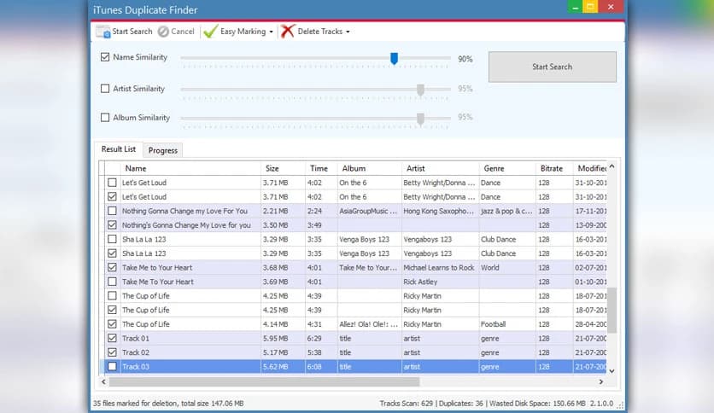
Task: Close the iTunes Duplicate Finder window
Action: [x=611, y=6]
